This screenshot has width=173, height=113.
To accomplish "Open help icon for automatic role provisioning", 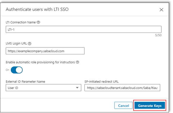I will click(x=77, y=62).
